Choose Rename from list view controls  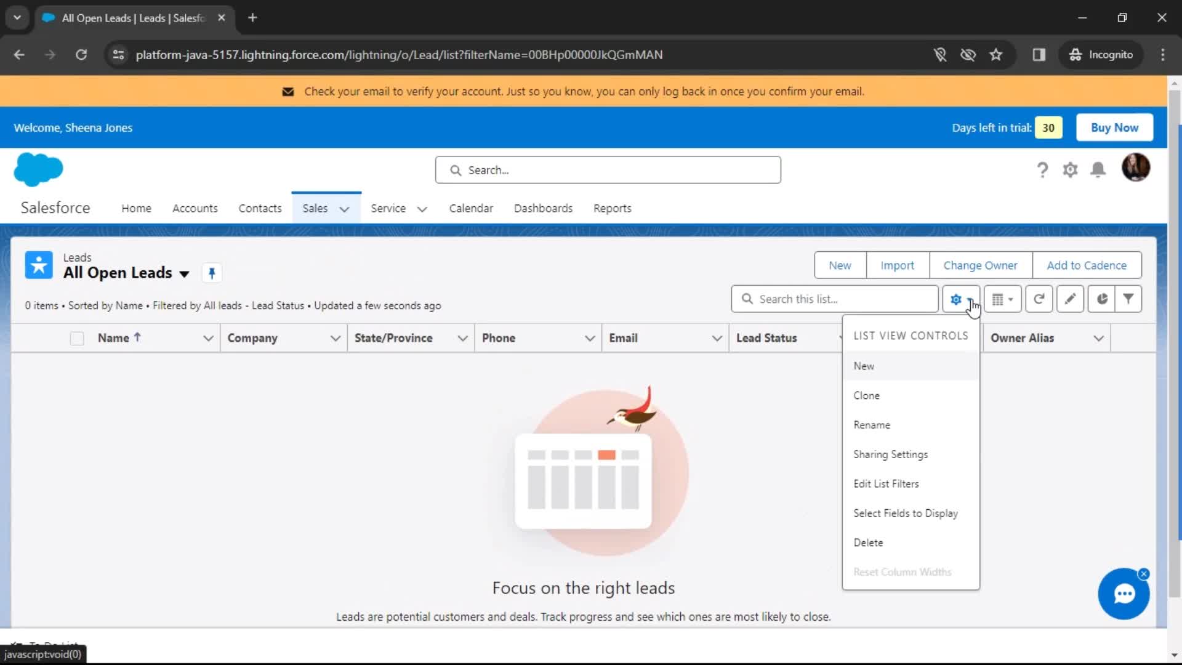point(911,425)
